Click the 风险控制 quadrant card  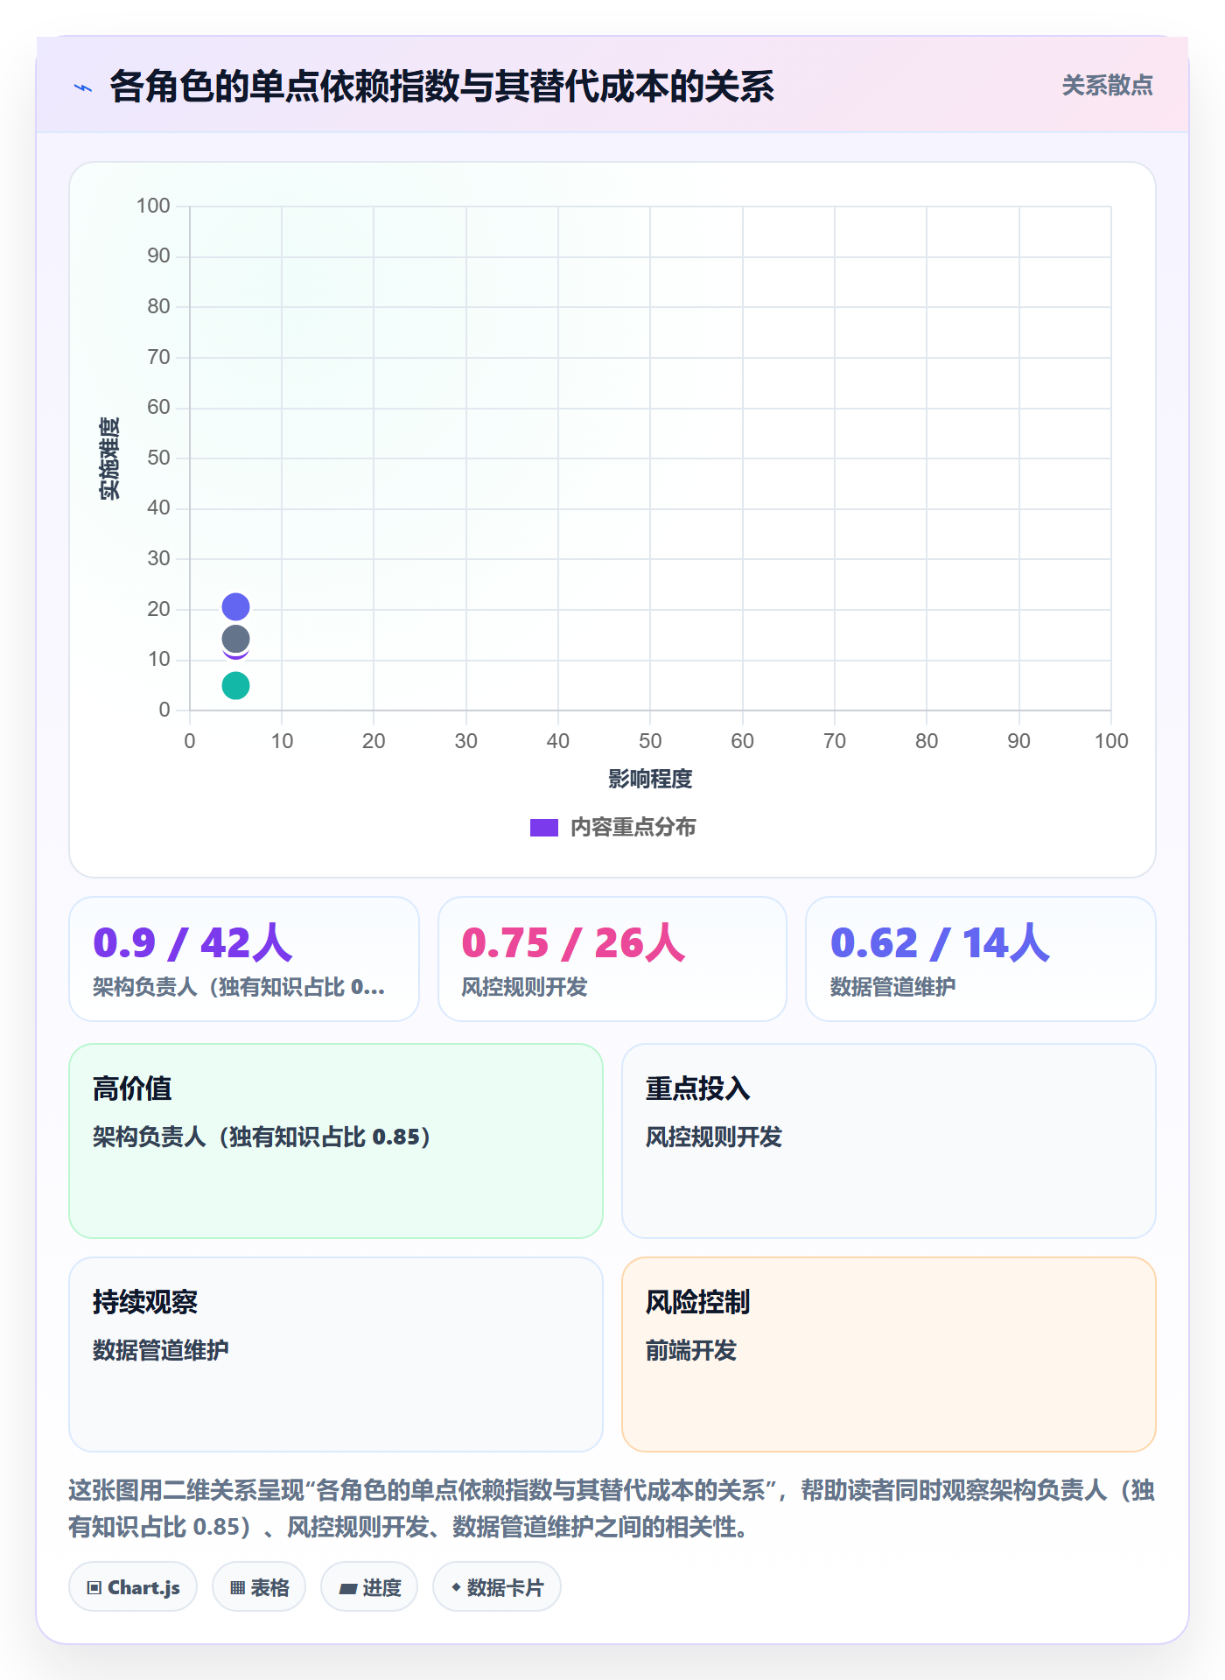pyautogui.click(x=889, y=1354)
